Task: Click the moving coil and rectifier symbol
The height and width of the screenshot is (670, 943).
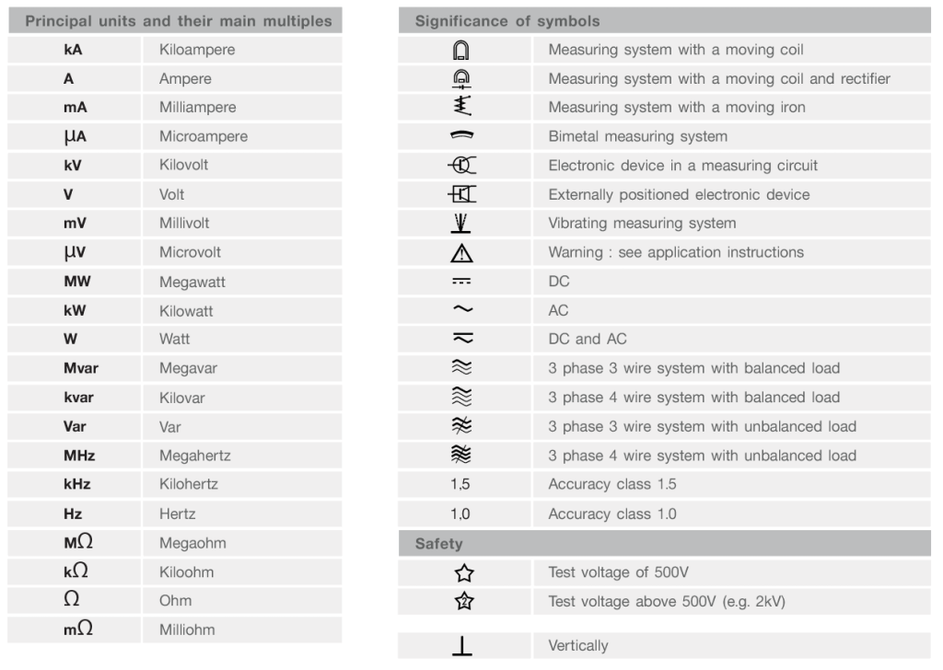Action: point(461,79)
